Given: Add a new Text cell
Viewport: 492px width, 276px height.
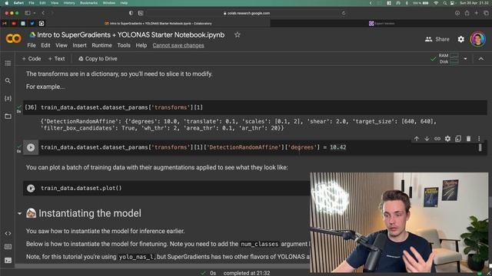Looking at the screenshot, I should 56,59.
